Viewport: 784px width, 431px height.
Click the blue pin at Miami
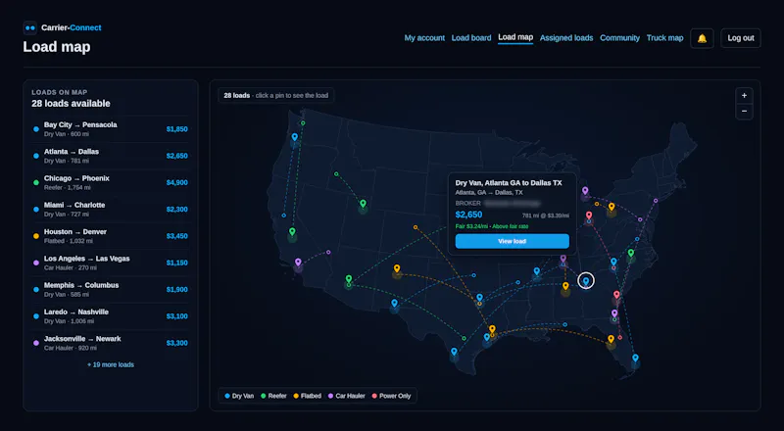pyautogui.click(x=635, y=359)
